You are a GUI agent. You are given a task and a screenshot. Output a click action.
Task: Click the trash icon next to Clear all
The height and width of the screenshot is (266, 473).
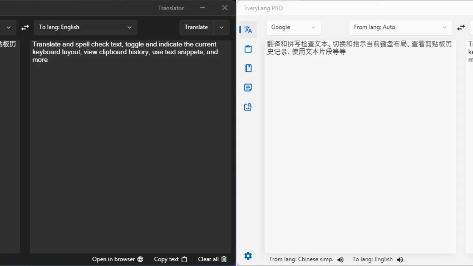[x=224, y=259]
